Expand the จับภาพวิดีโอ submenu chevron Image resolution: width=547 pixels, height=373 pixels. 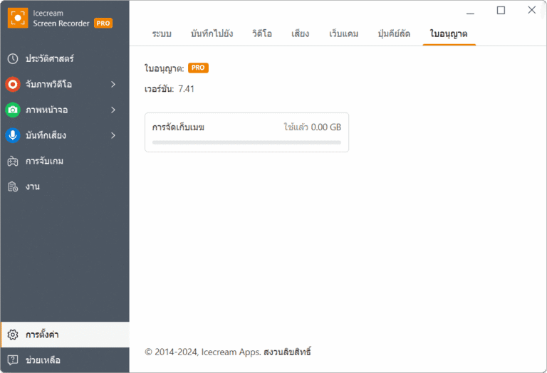click(x=113, y=84)
